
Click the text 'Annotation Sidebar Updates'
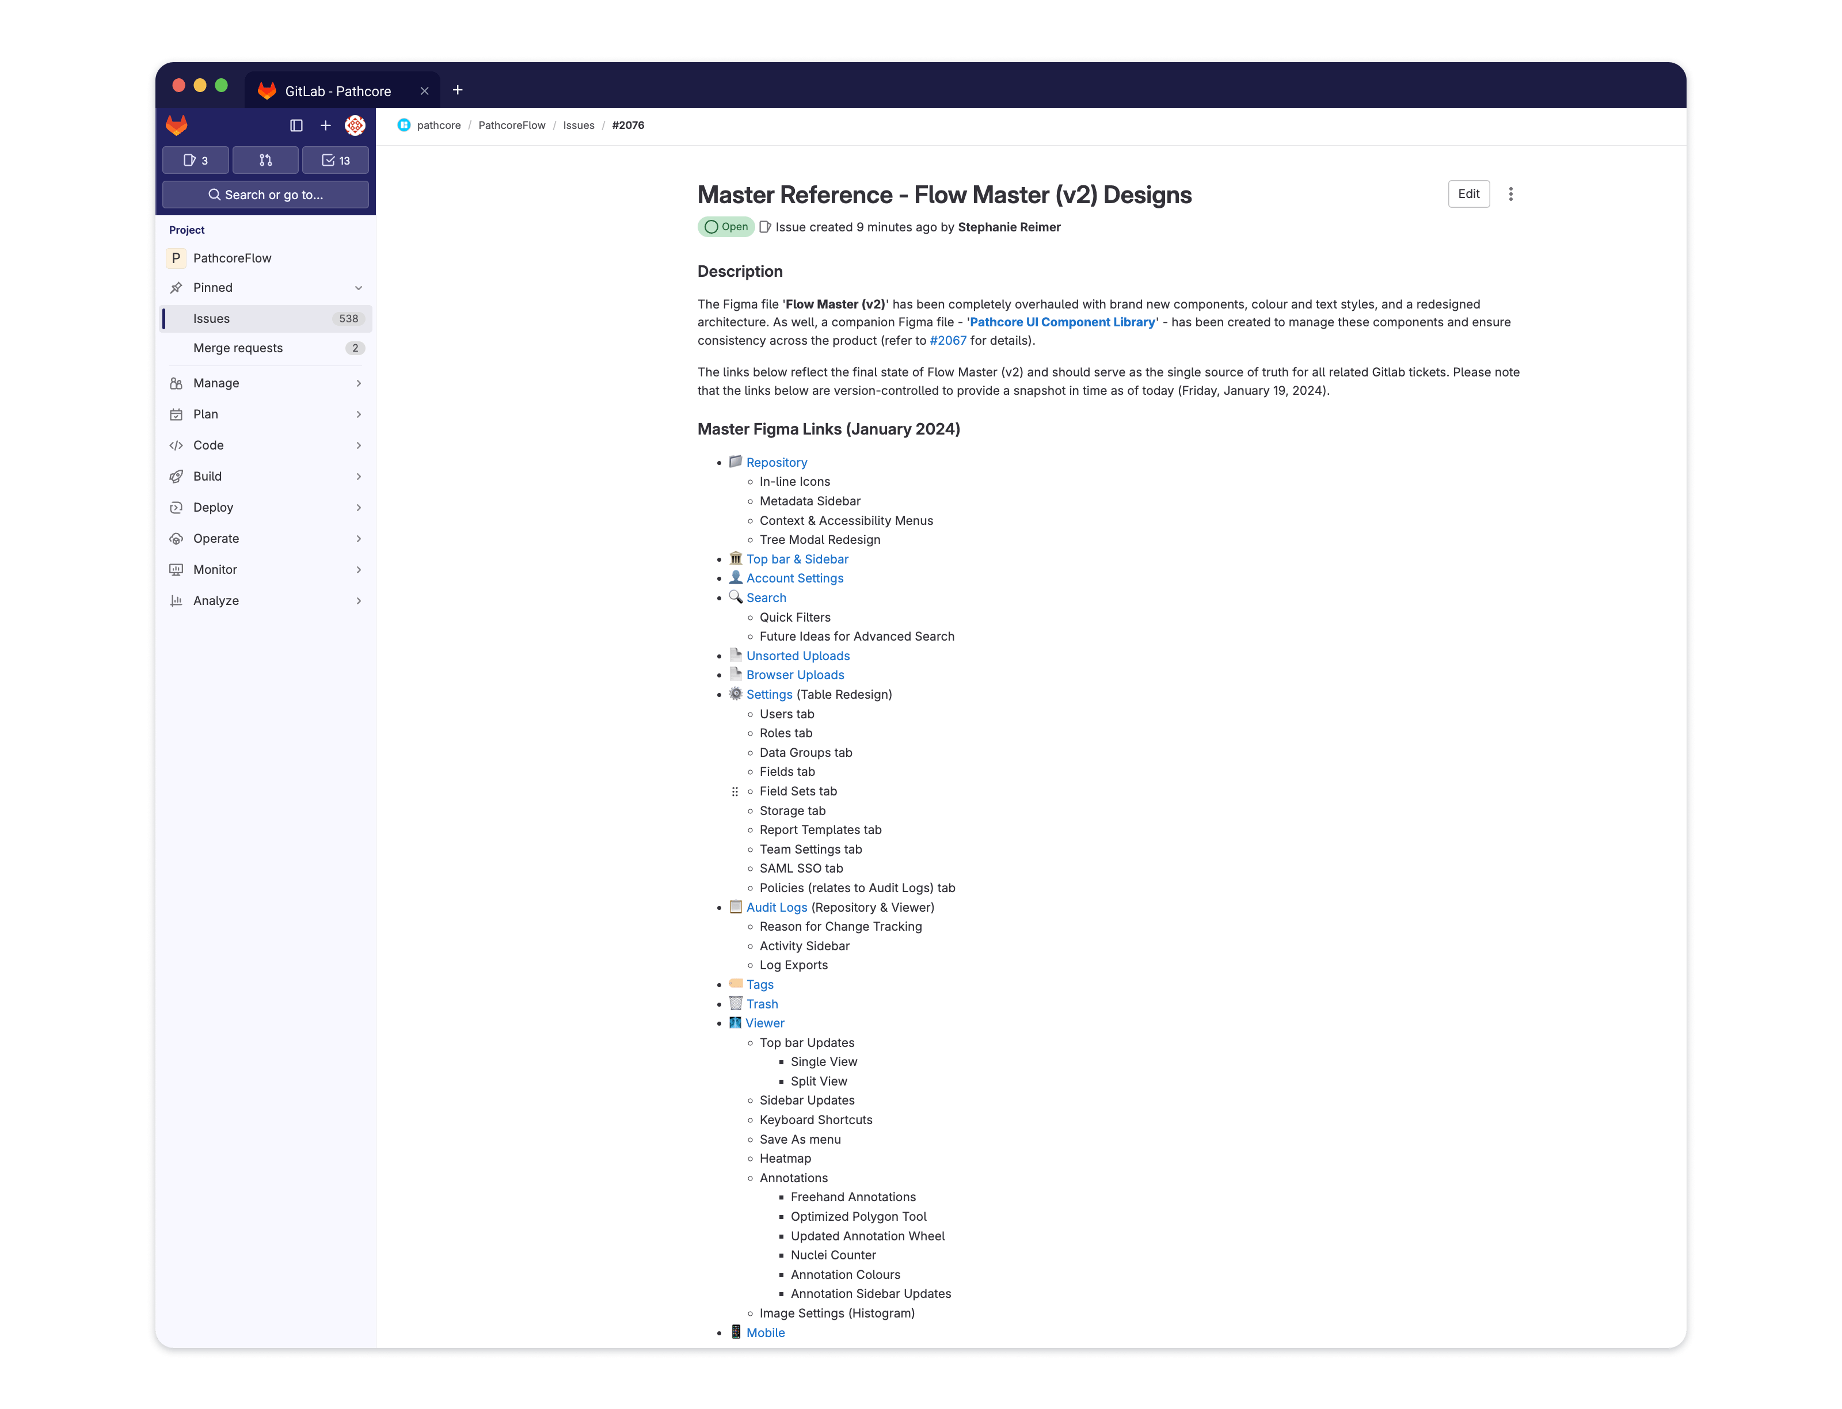(871, 1294)
